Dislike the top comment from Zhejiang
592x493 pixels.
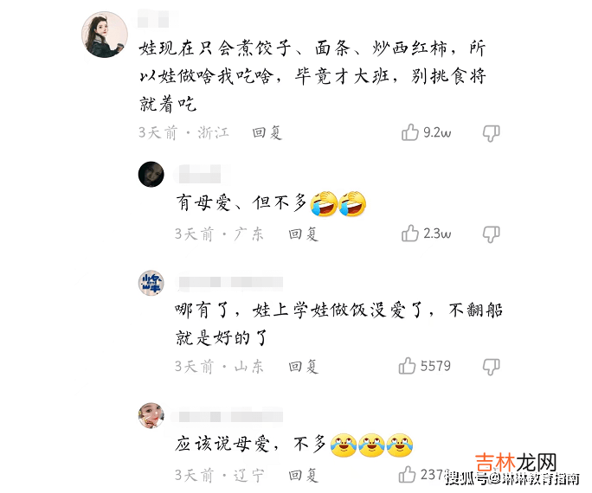point(492,133)
